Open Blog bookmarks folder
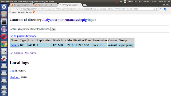Image resolution: width=171 pixels, height=96 pixels. (21, 13)
